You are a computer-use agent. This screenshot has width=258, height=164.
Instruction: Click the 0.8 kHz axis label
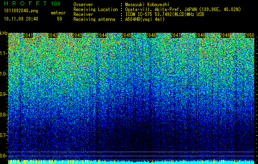pyautogui.click(x=3, y=115)
